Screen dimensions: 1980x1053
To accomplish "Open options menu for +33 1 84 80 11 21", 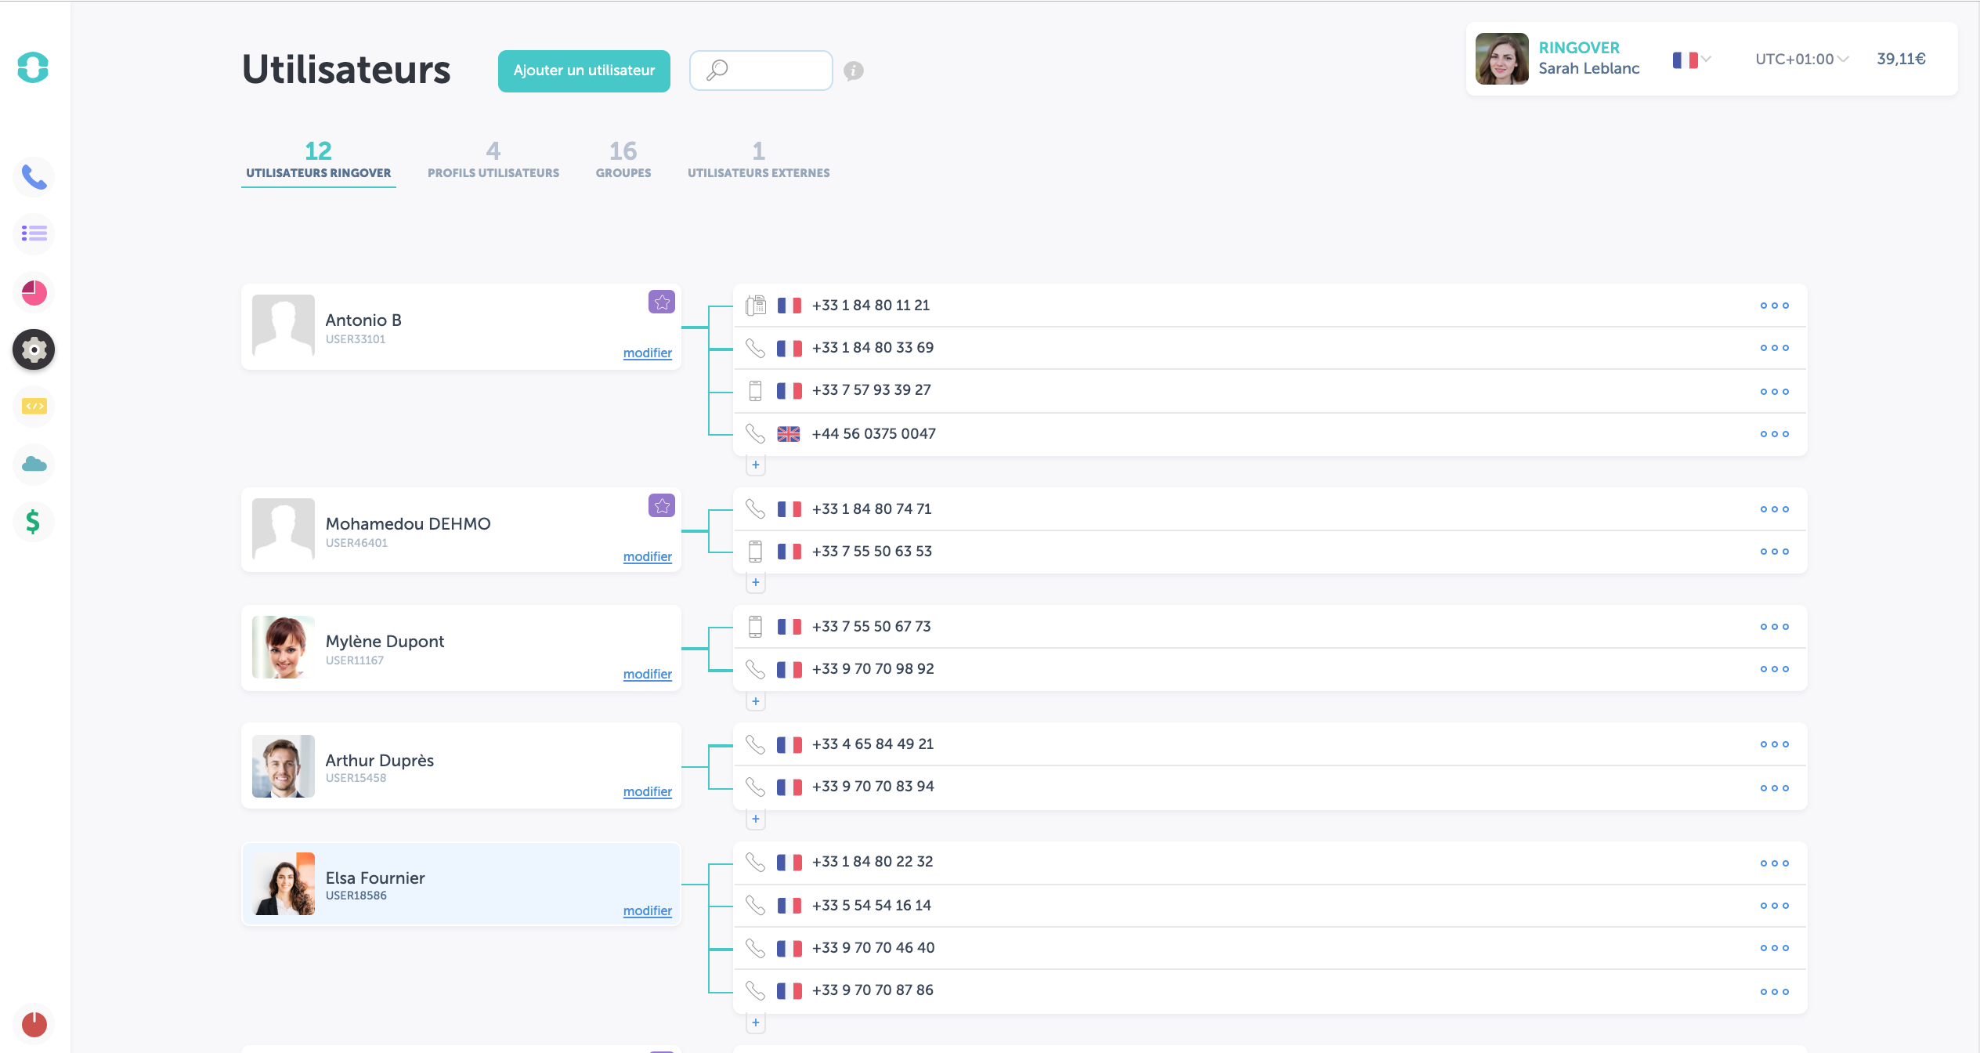I will tap(1774, 306).
